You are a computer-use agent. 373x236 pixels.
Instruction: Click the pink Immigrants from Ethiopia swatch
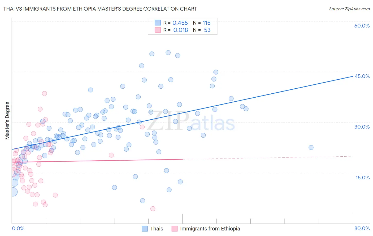pos(174,229)
